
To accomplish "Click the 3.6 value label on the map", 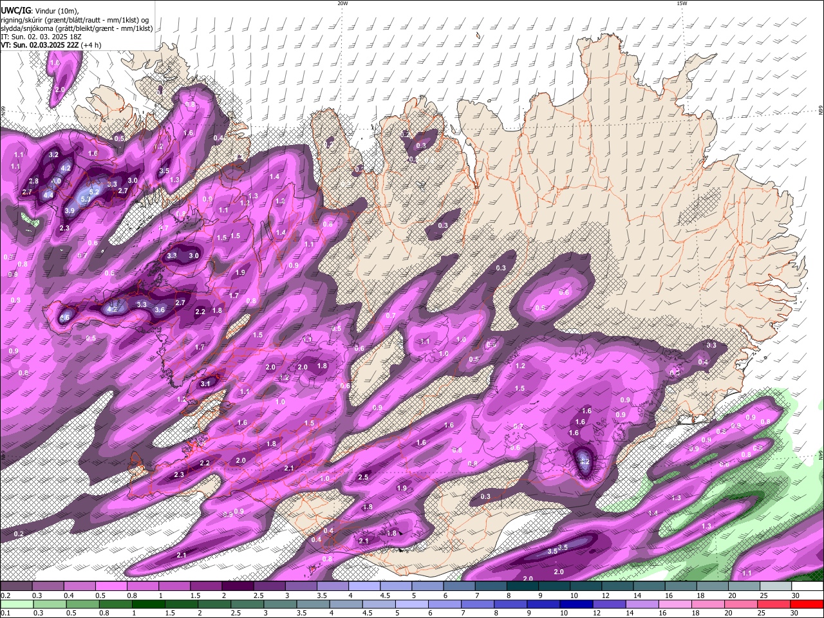I will 160,310.
